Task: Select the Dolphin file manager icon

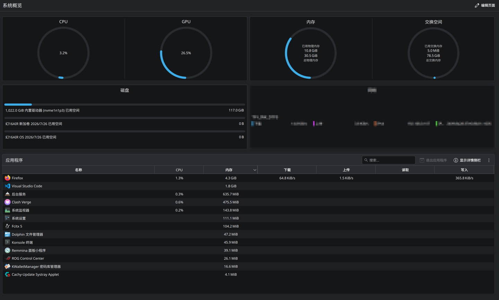Action: (x=7, y=234)
